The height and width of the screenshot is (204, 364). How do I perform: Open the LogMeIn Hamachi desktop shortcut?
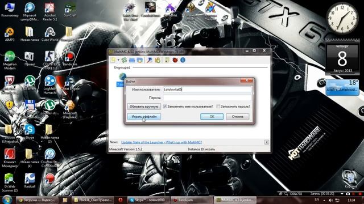click(49, 84)
